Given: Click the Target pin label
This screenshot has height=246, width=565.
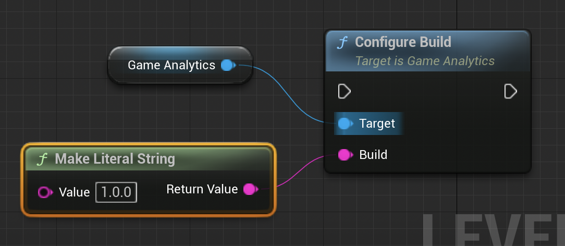Looking at the screenshot, I should [377, 124].
